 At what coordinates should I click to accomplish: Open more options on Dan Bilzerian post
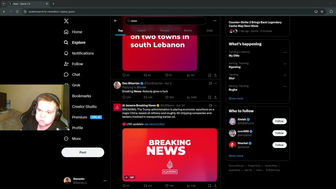coord(215,83)
